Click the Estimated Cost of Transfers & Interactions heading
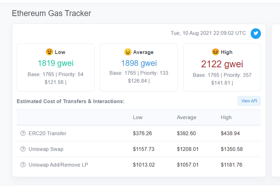Image resolution: width=280 pixels, height=186 pixels. coord(70,101)
